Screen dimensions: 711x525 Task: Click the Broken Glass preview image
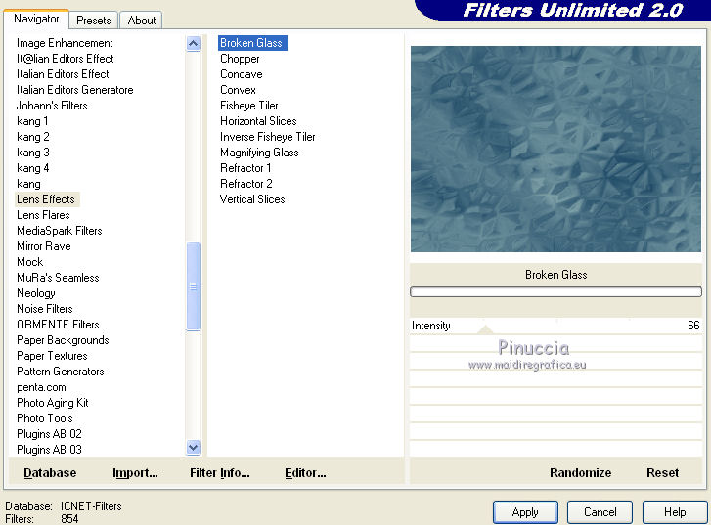[555, 150]
